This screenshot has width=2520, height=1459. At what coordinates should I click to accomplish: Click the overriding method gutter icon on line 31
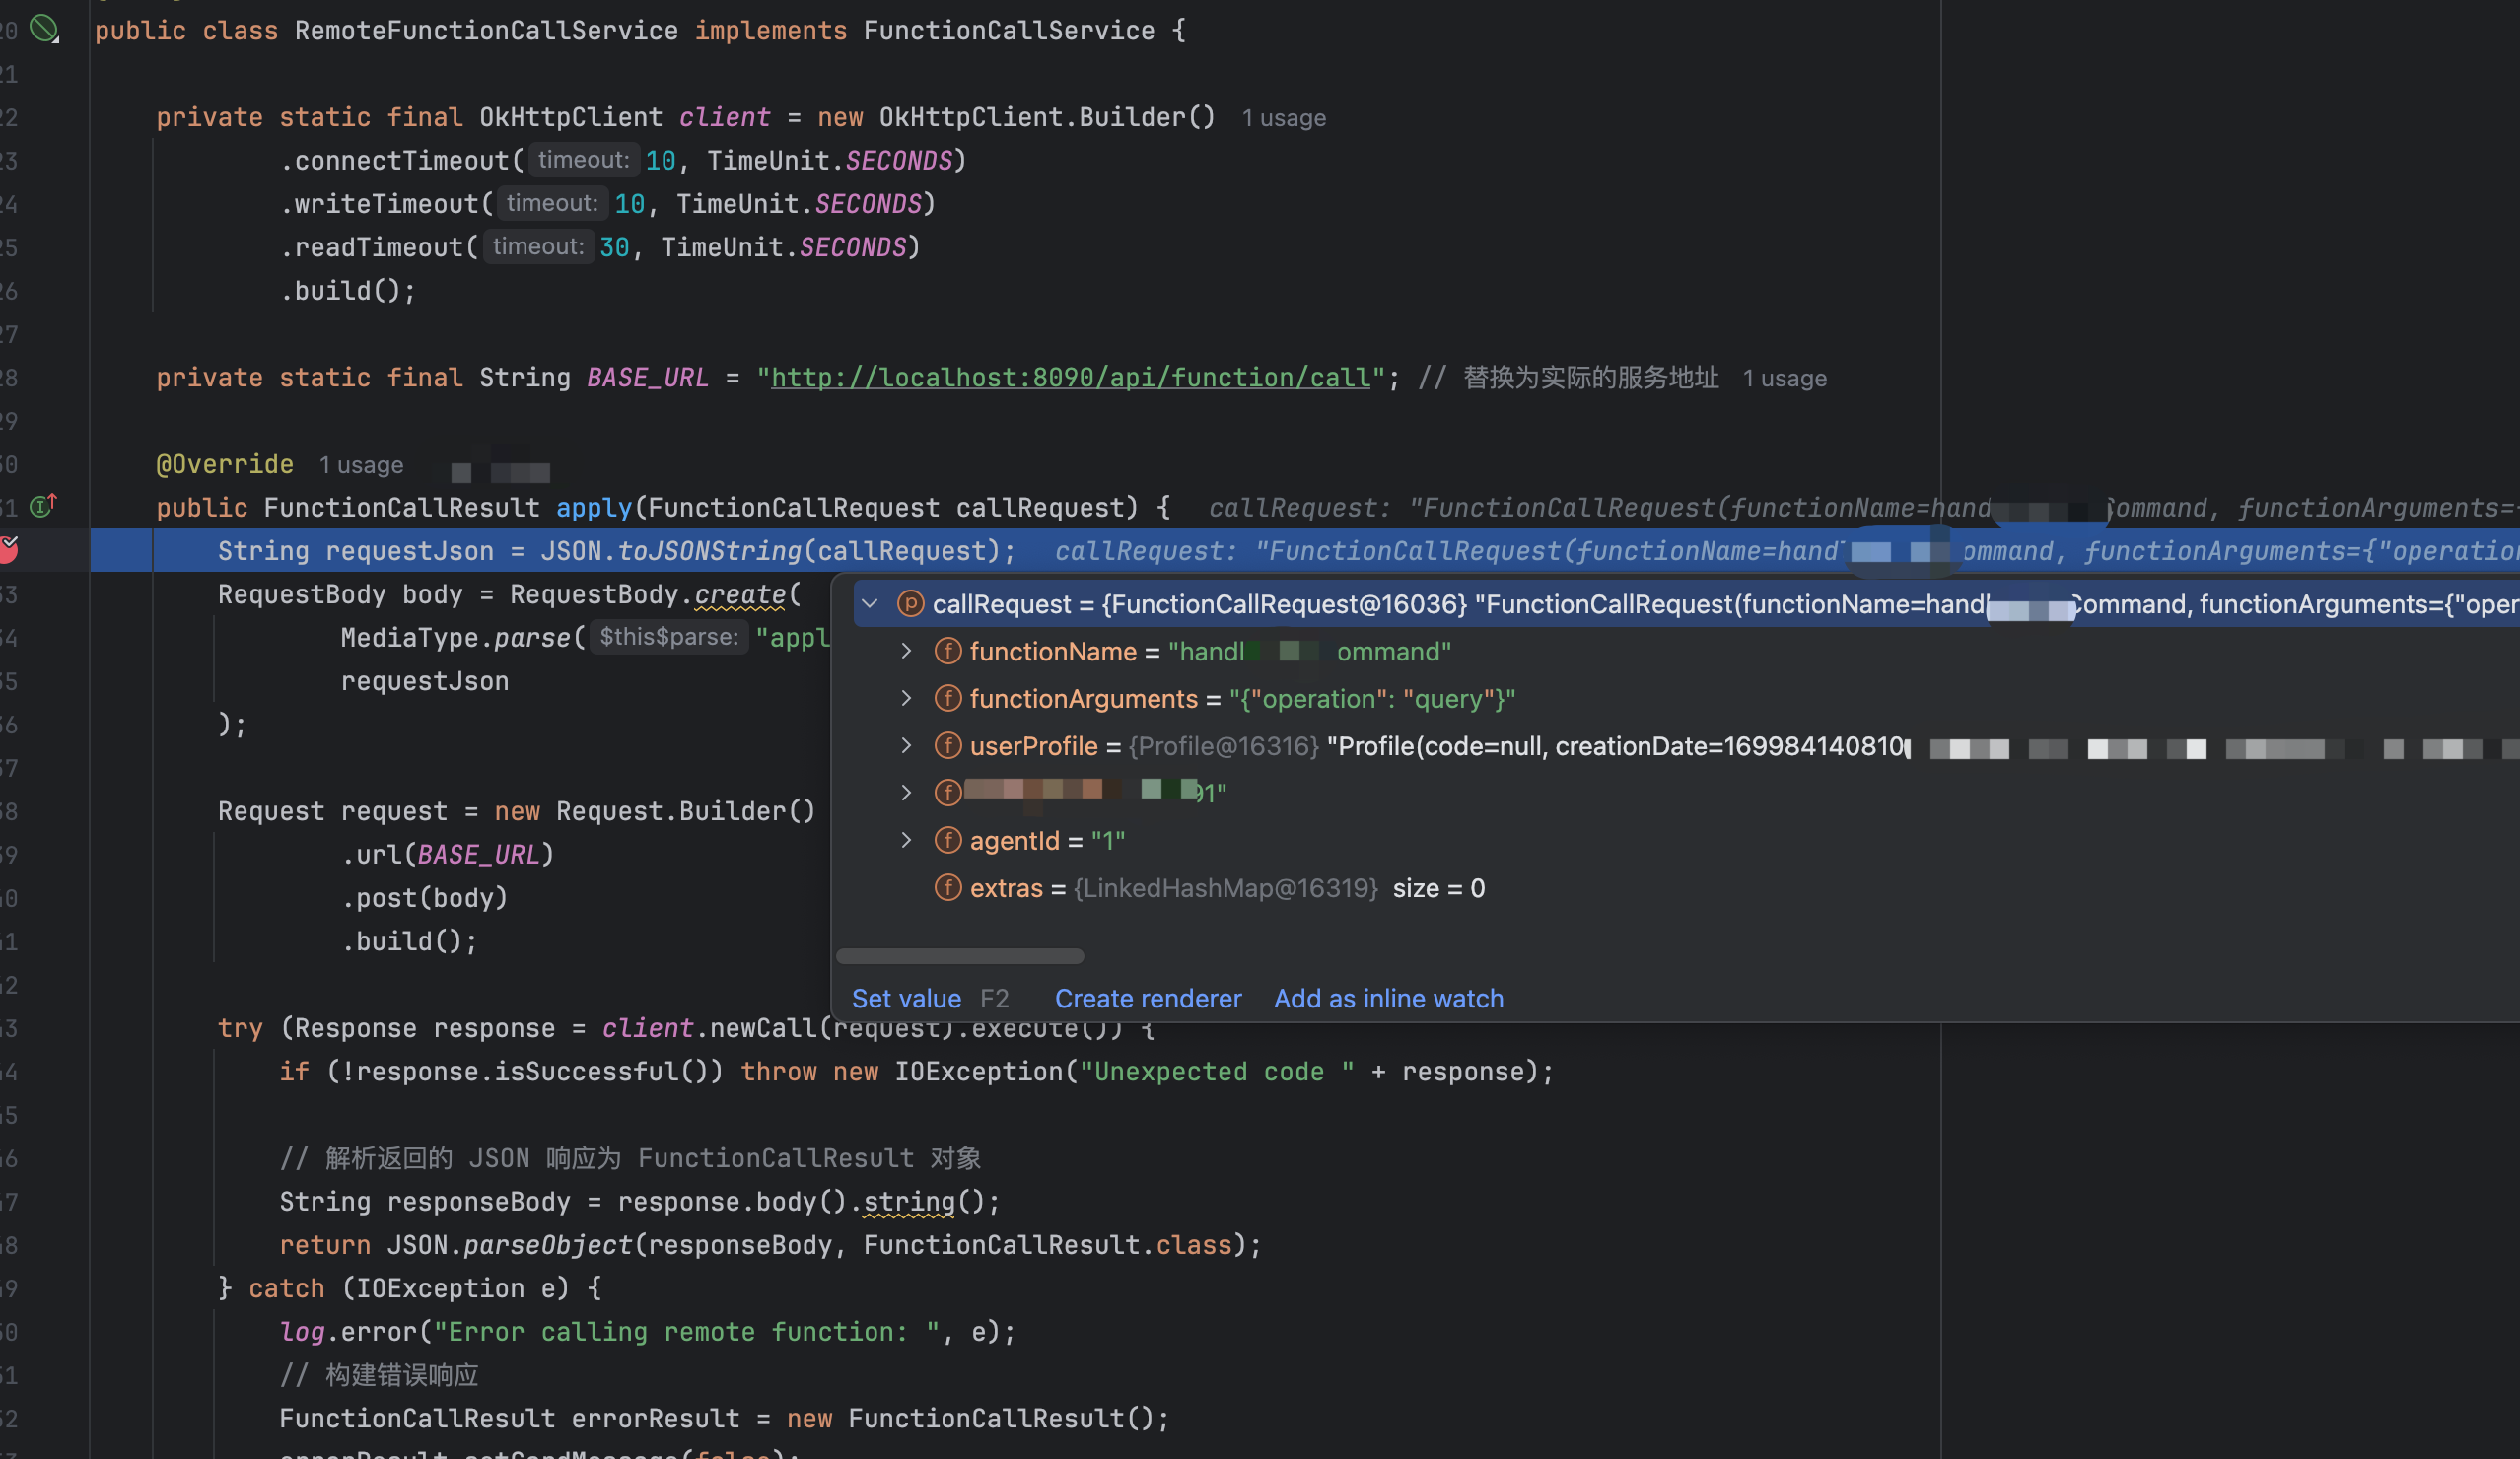point(41,506)
